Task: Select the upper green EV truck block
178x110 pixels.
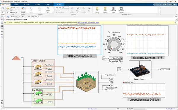Action: [x=39, y=94]
